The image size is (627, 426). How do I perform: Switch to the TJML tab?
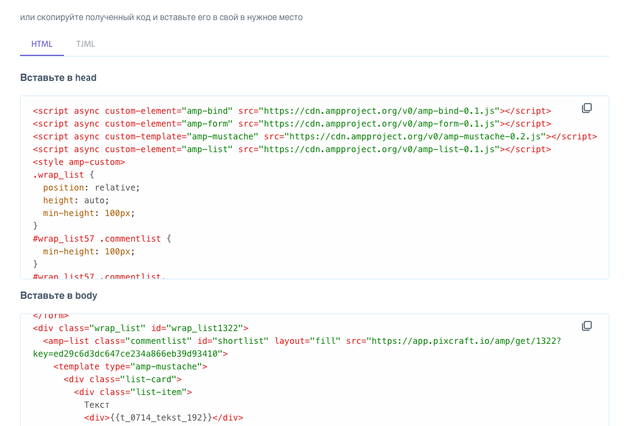click(86, 44)
